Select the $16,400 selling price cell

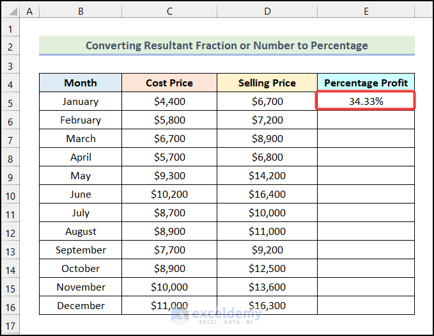[x=267, y=195]
